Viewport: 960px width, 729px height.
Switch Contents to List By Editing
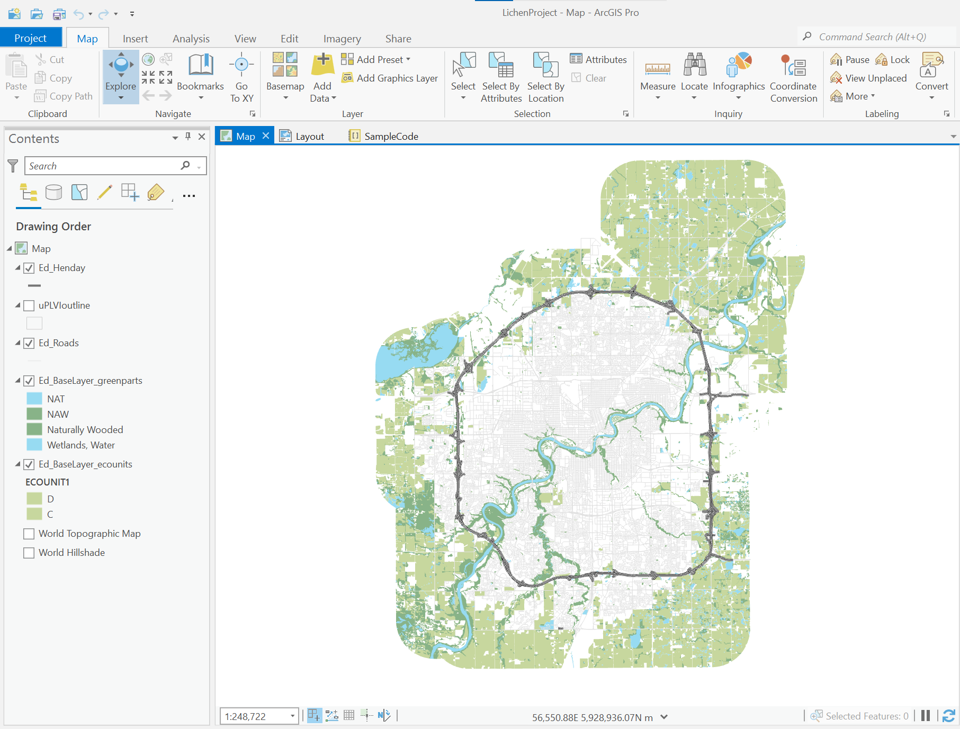[105, 192]
